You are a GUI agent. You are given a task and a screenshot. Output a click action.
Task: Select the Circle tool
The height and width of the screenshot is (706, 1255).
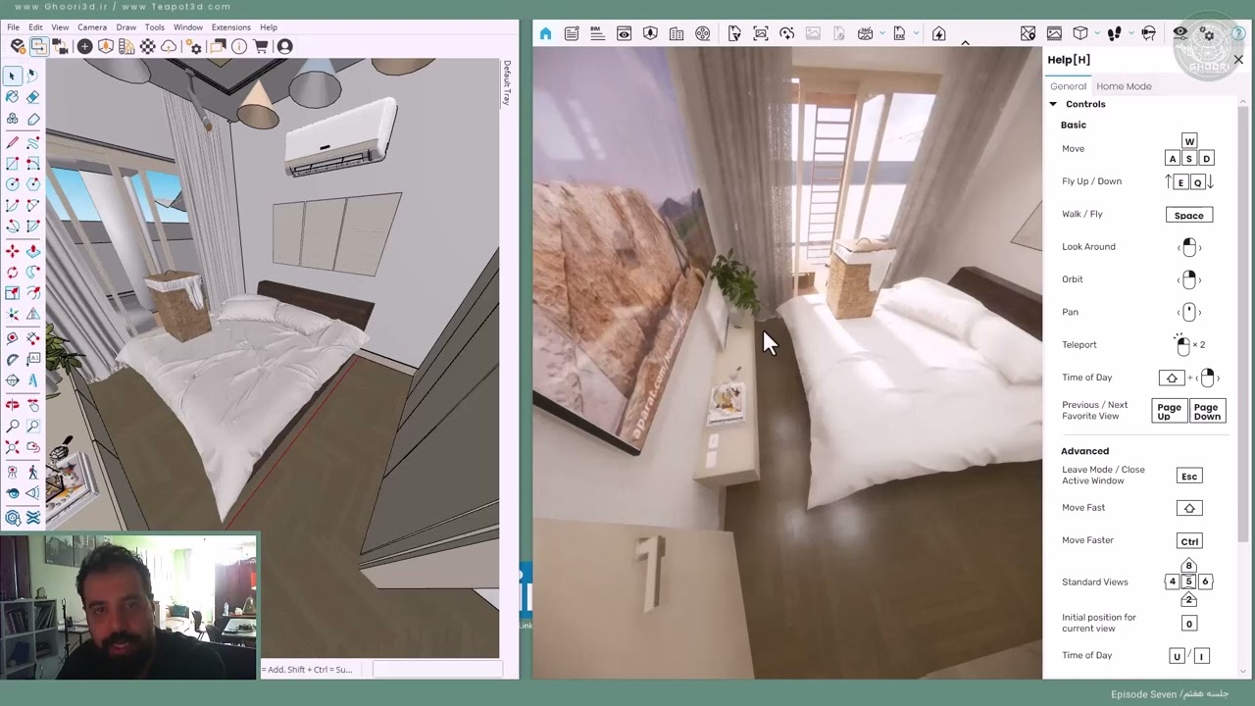click(12, 184)
